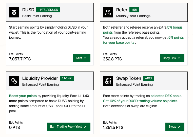Click arrow icon on Earn Trading Fee button

click(x=85, y=127)
